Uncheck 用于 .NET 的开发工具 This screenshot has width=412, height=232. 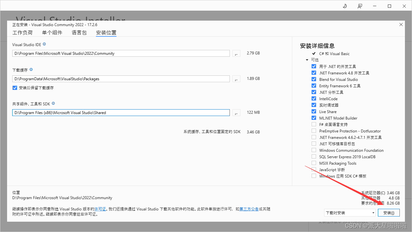(x=314, y=66)
